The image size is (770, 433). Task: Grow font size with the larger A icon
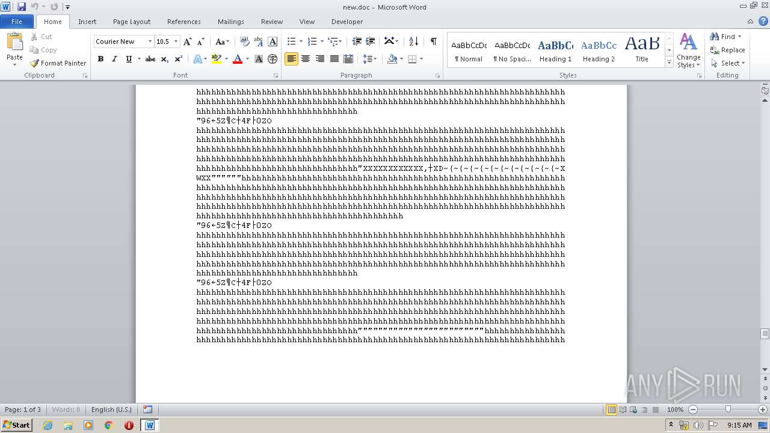coord(188,41)
